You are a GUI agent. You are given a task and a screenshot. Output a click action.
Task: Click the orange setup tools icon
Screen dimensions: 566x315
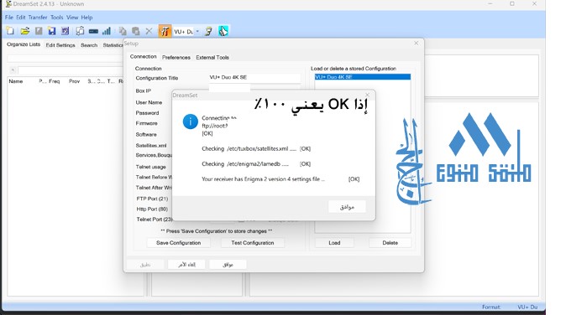tap(165, 31)
